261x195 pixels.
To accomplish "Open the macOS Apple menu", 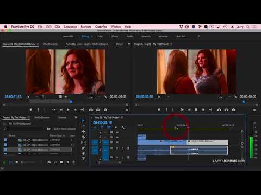I will click(x=5, y=27).
